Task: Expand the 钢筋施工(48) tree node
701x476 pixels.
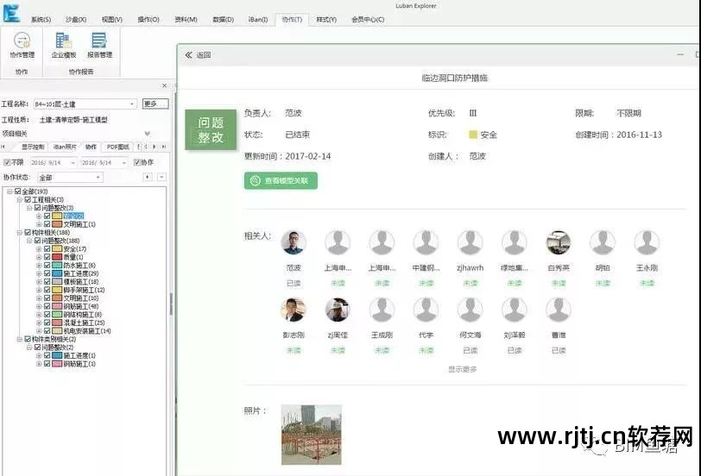Action: pyautogui.click(x=38, y=306)
